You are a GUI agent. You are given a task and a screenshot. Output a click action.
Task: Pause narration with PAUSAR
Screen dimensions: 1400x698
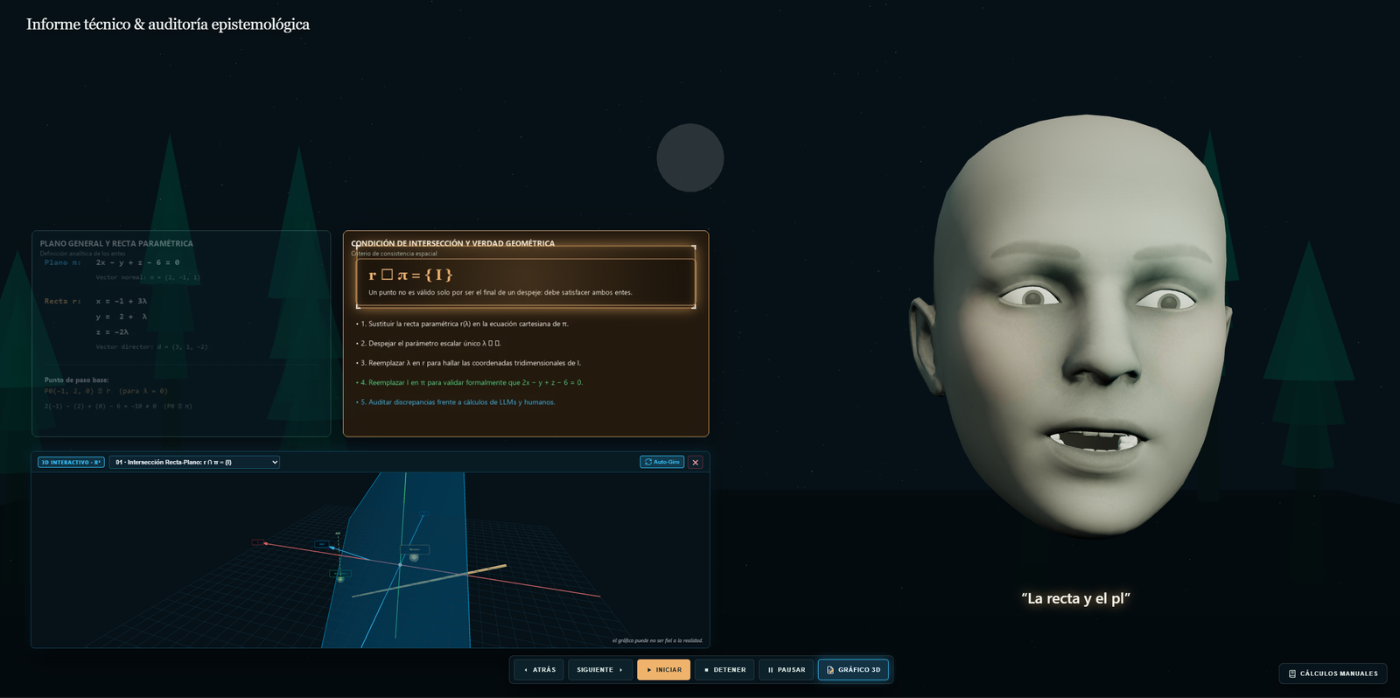(x=786, y=670)
